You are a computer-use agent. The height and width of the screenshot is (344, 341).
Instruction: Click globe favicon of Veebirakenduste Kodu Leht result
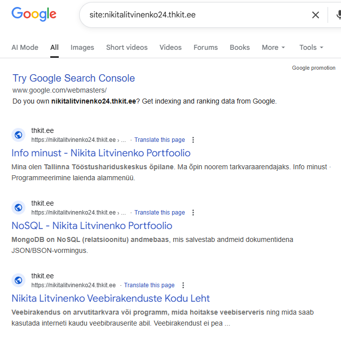tap(18, 280)
